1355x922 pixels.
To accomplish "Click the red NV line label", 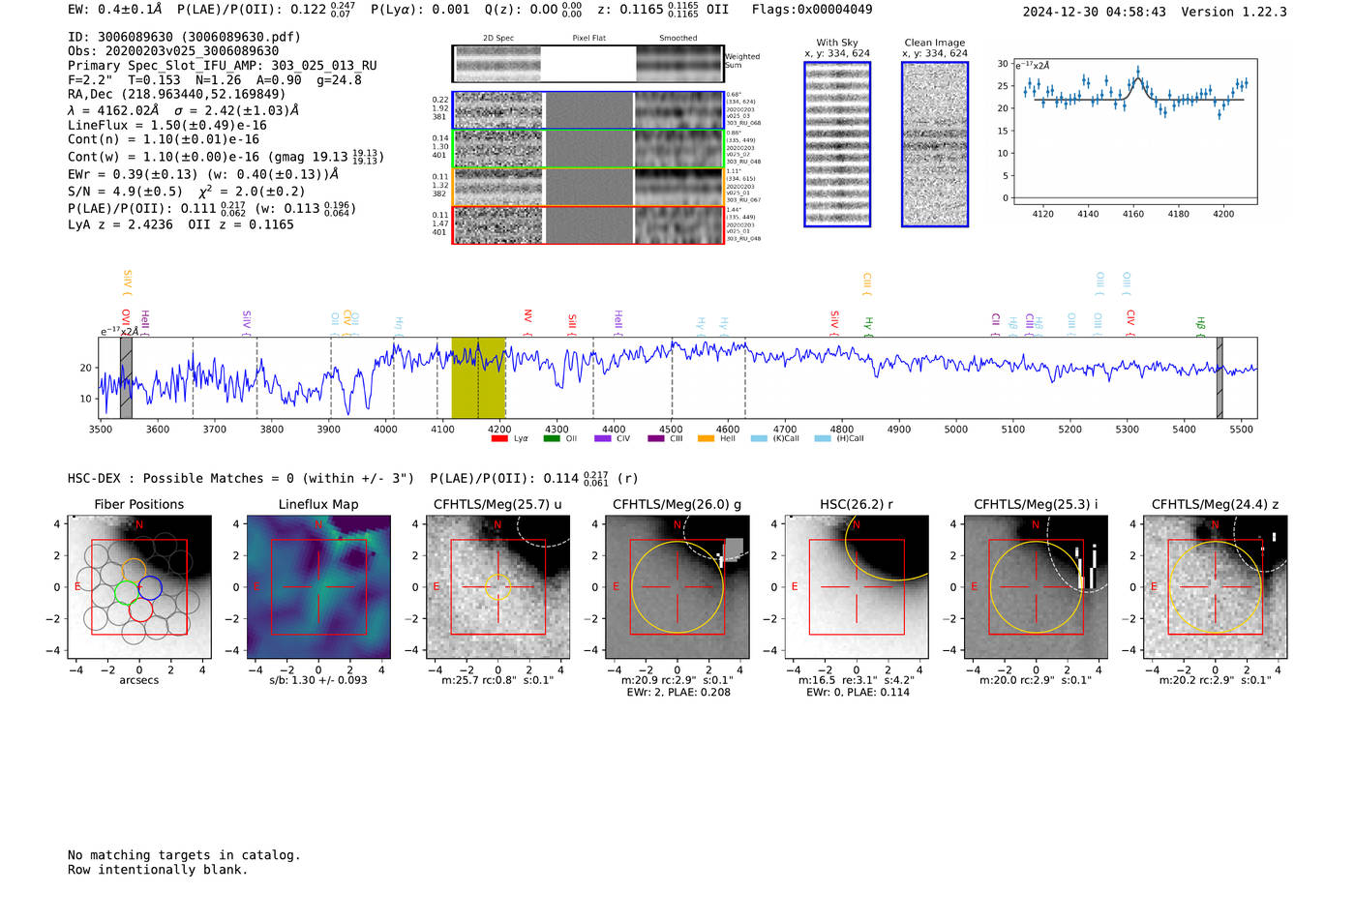I will click(527, 320).
